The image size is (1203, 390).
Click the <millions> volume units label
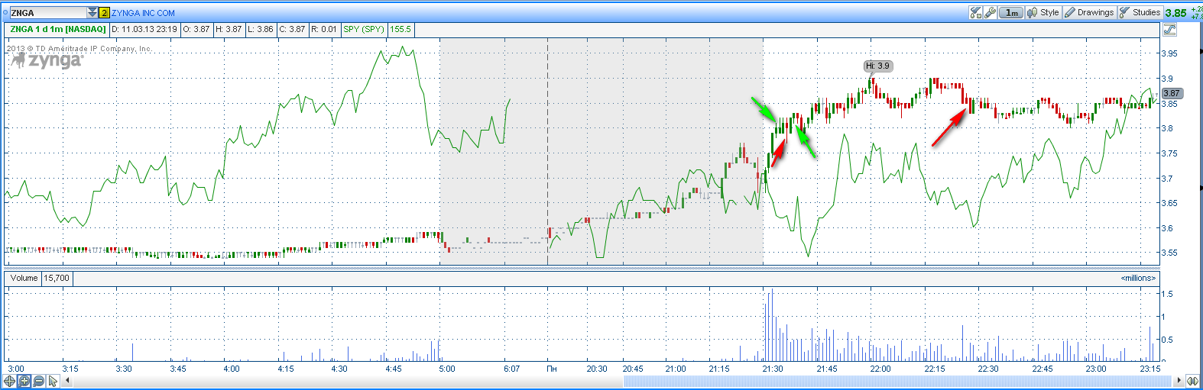click(x=1138, y=278)
